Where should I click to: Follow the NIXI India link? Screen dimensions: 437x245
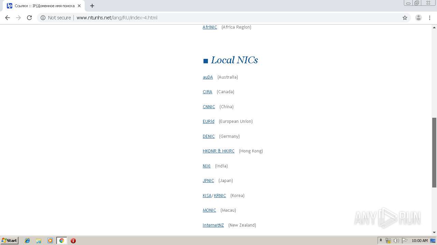[207, 166]
